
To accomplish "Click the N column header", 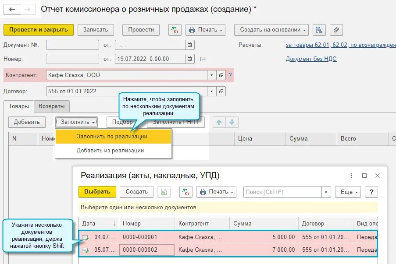I will pos(23,139).
